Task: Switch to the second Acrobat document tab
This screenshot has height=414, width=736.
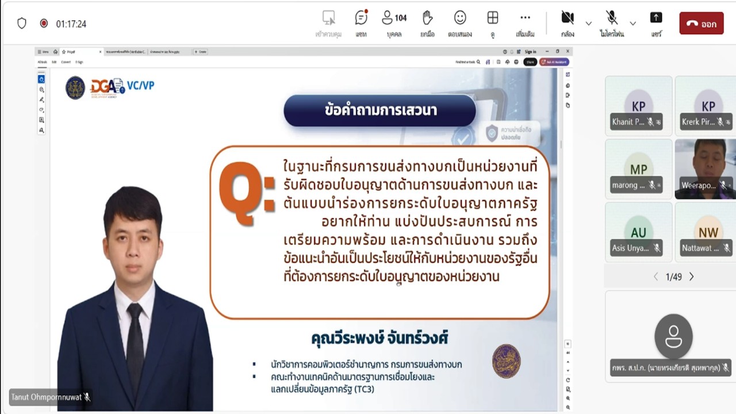Action: [x=125, y=52]
